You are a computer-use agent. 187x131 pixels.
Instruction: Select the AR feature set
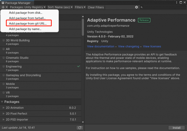[x=41, y=51]
